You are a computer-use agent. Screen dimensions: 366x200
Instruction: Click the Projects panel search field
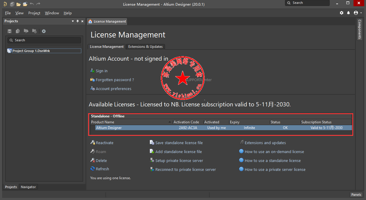coord(45,40)
